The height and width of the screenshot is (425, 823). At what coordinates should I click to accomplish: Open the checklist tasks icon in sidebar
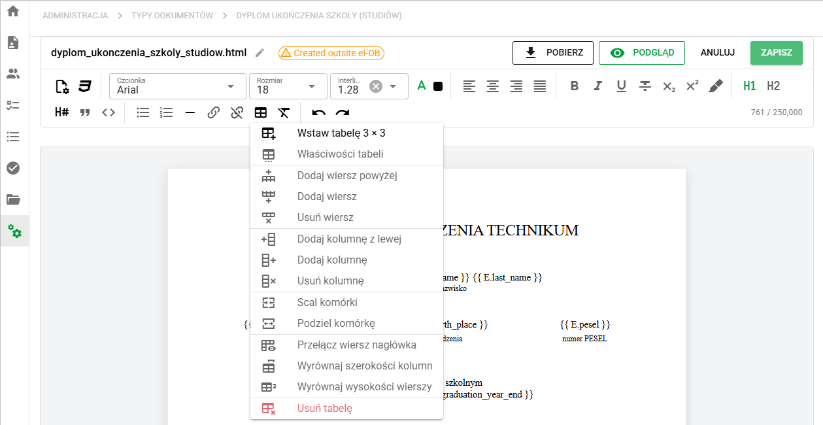(x=13, y=105)
